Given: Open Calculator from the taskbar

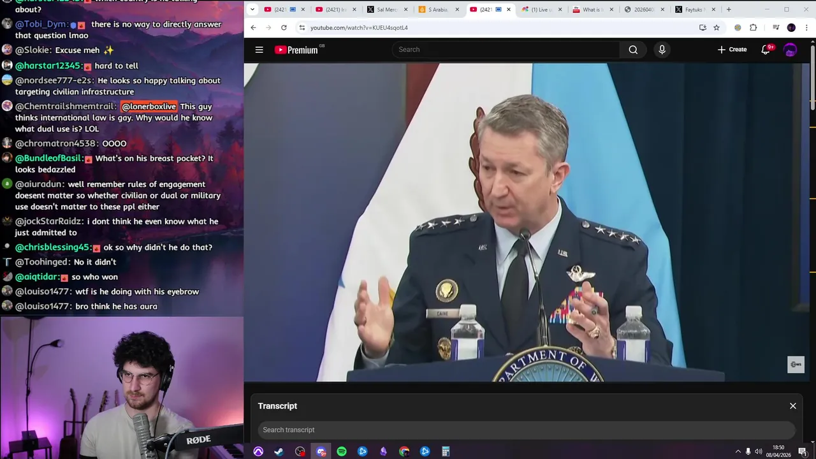Looking at the screenshot, I should pos(446,452).
